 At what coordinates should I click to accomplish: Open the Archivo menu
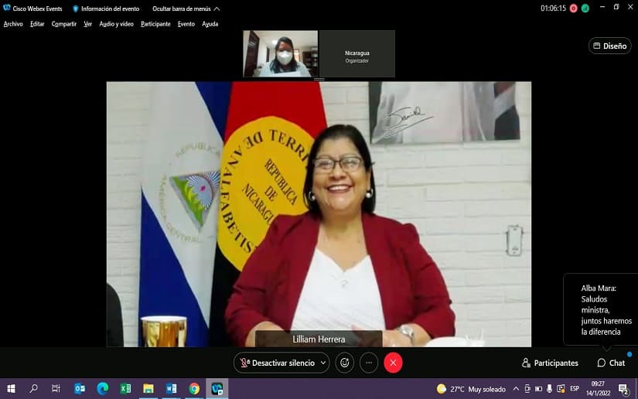[x=13, y=24]
